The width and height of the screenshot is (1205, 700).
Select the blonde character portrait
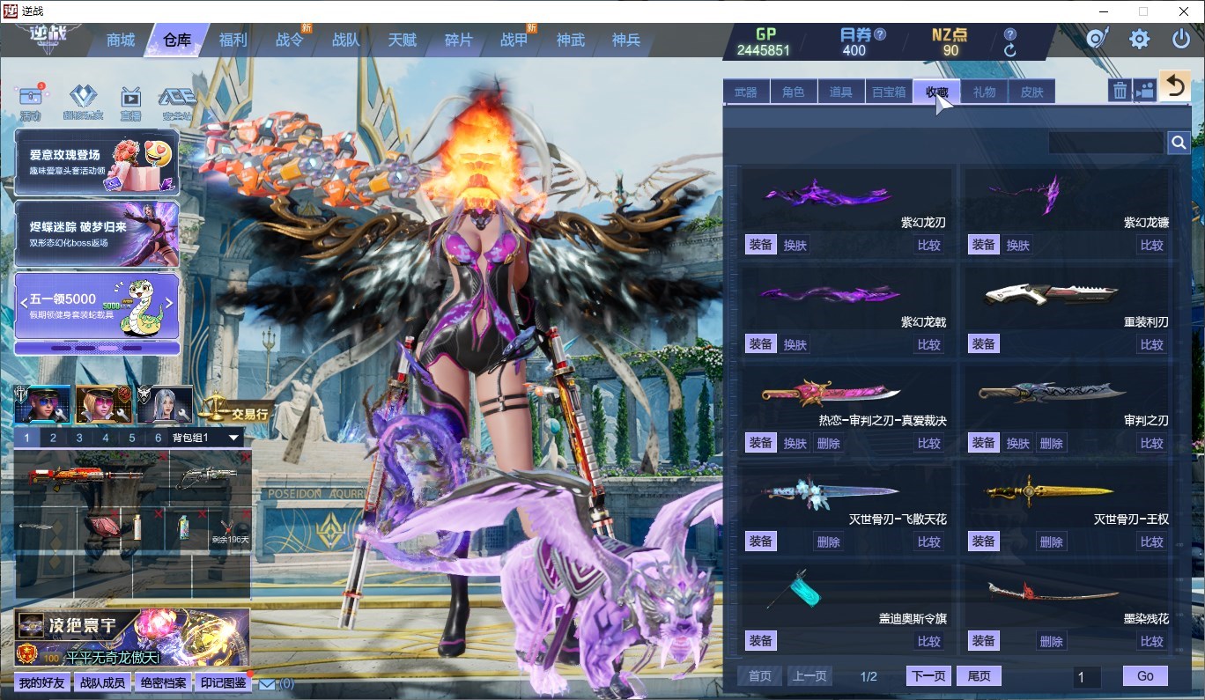click(104, 405)
